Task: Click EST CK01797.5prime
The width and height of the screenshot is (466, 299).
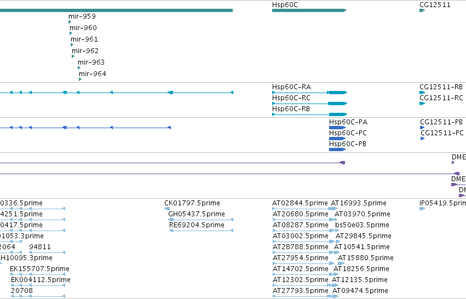Action: point(192,203)
